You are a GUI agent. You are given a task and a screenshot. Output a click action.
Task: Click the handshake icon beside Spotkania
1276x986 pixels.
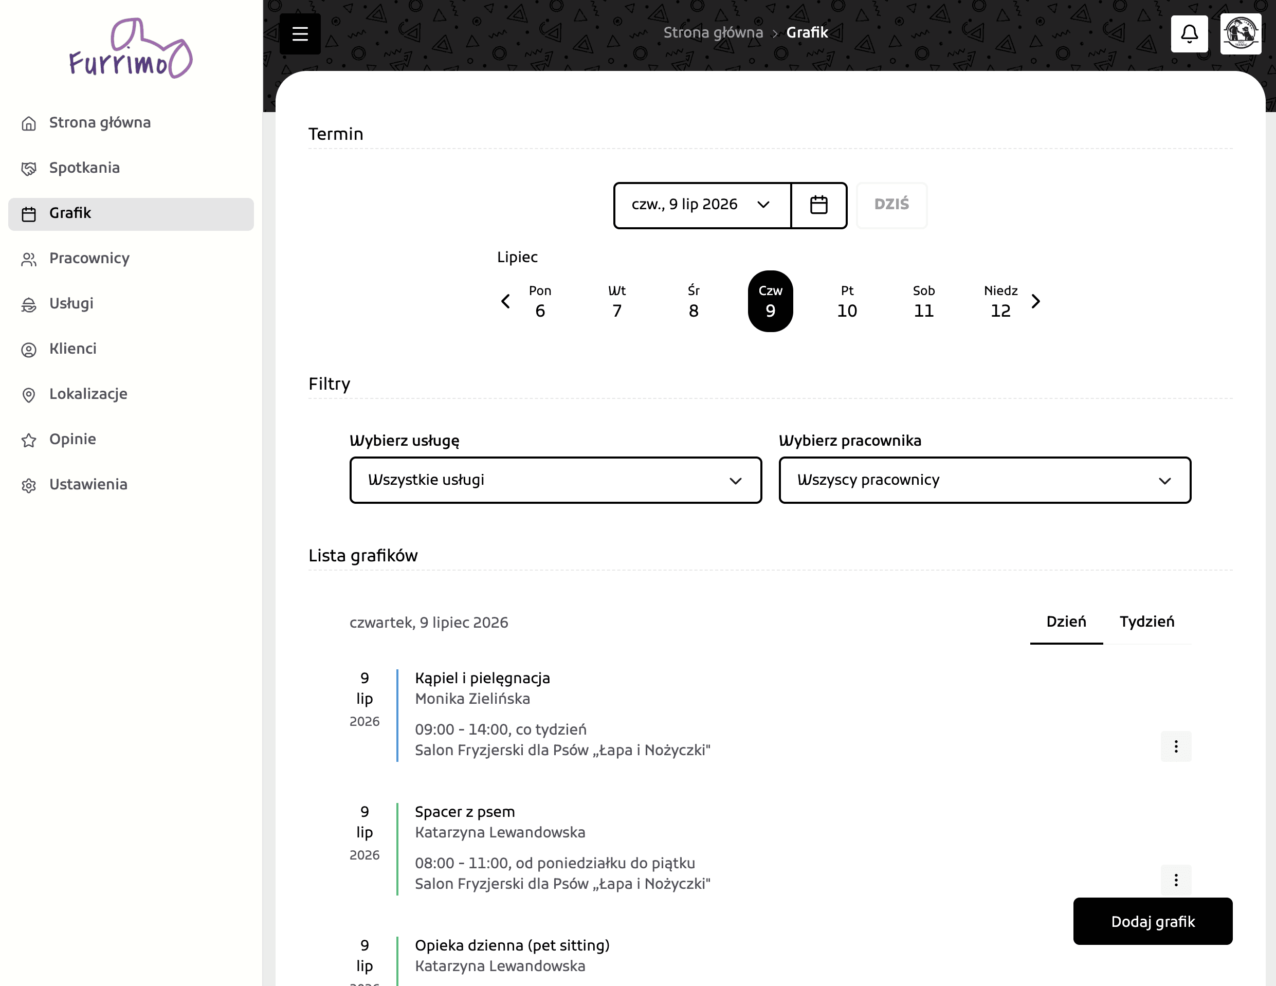[x=29, y=168]
